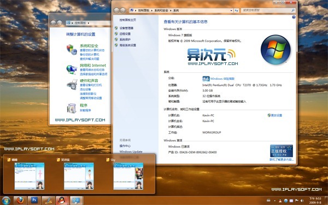Click 备份您的计算机 link under System and Security
The width and height of the screenshot is (328, 205).
90,54
